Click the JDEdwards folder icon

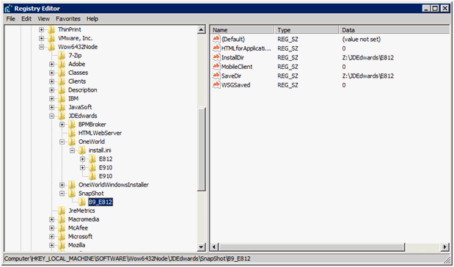click(62, 116)
